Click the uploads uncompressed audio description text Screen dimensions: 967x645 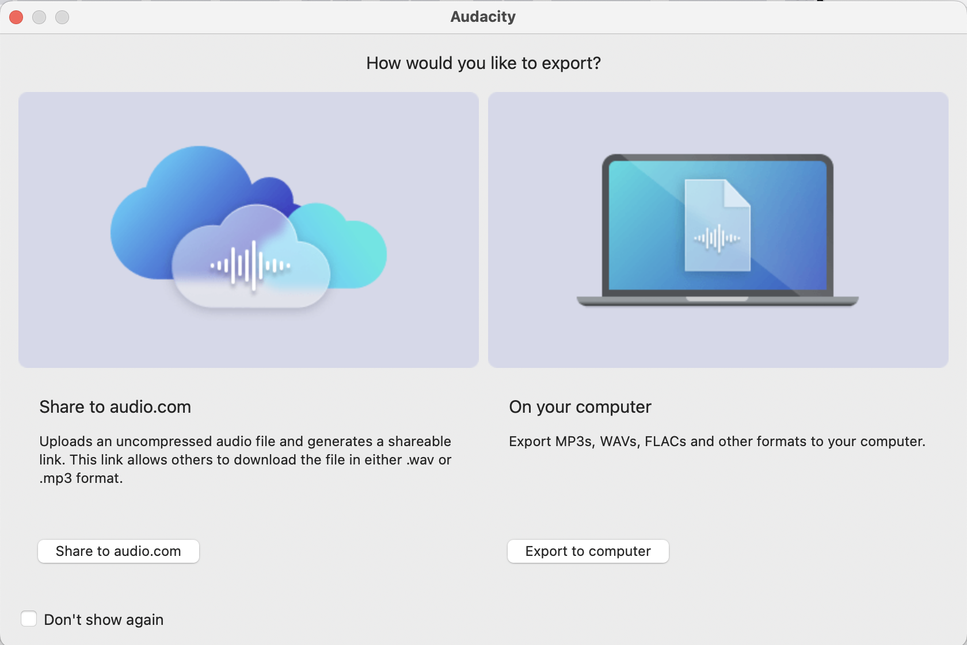(245, 459)
